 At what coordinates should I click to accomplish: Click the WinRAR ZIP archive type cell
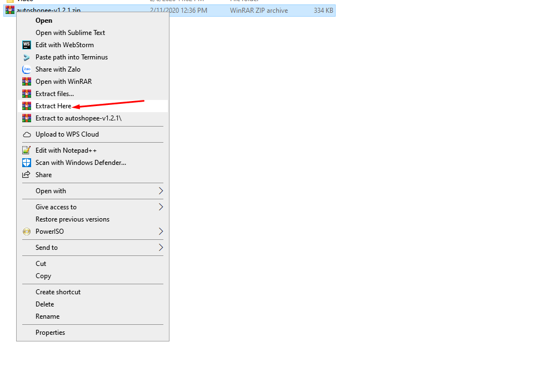pyautogui.click(x=259, y=11)
